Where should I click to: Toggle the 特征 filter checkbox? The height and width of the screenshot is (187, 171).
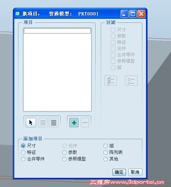click(x=113, y=42)
